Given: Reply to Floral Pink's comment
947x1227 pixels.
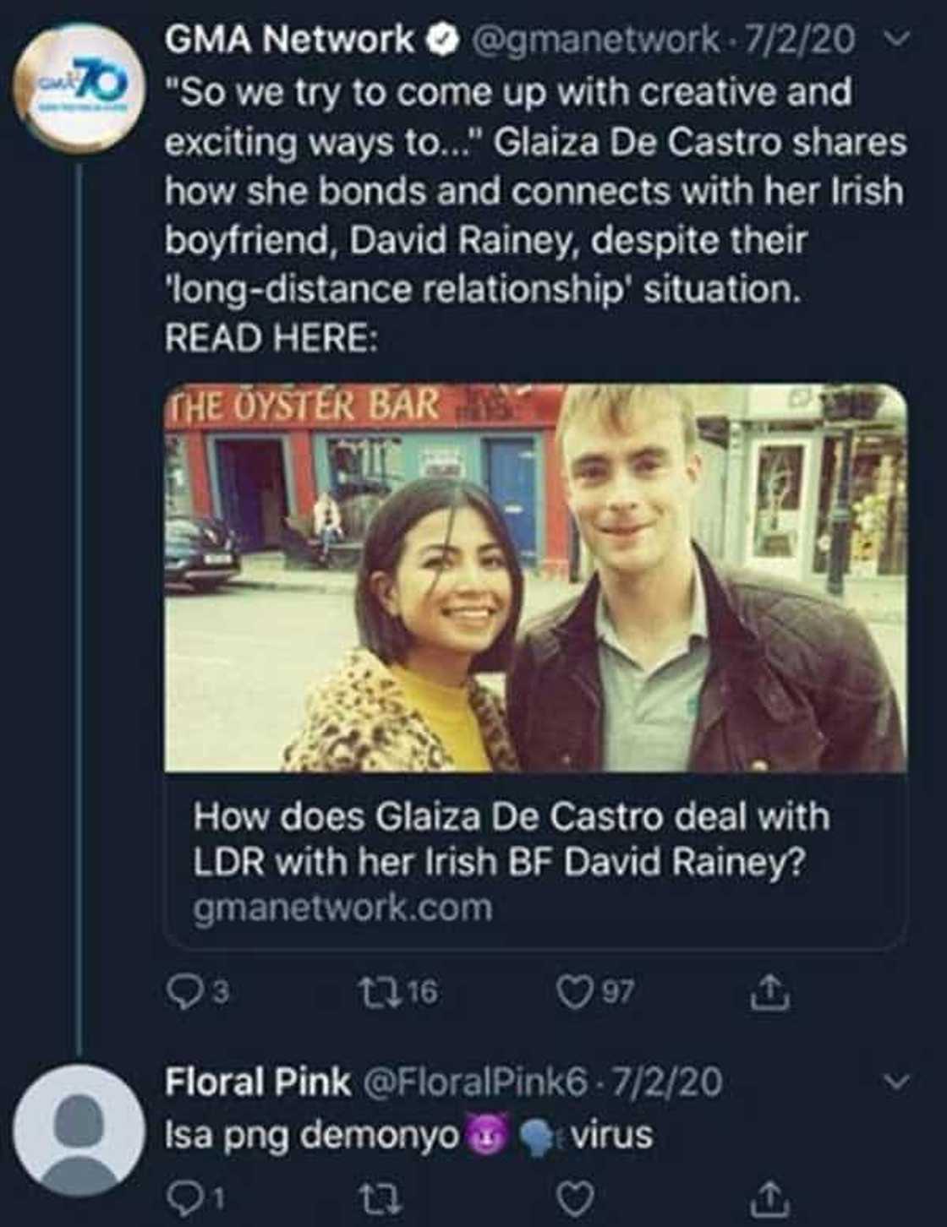Looking at the screenshot, I should click(x=180, y=1197).
